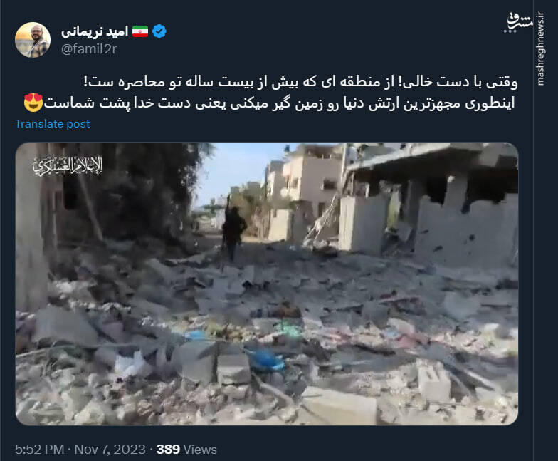Click the 389 Views counter

(x=186, y=449)
